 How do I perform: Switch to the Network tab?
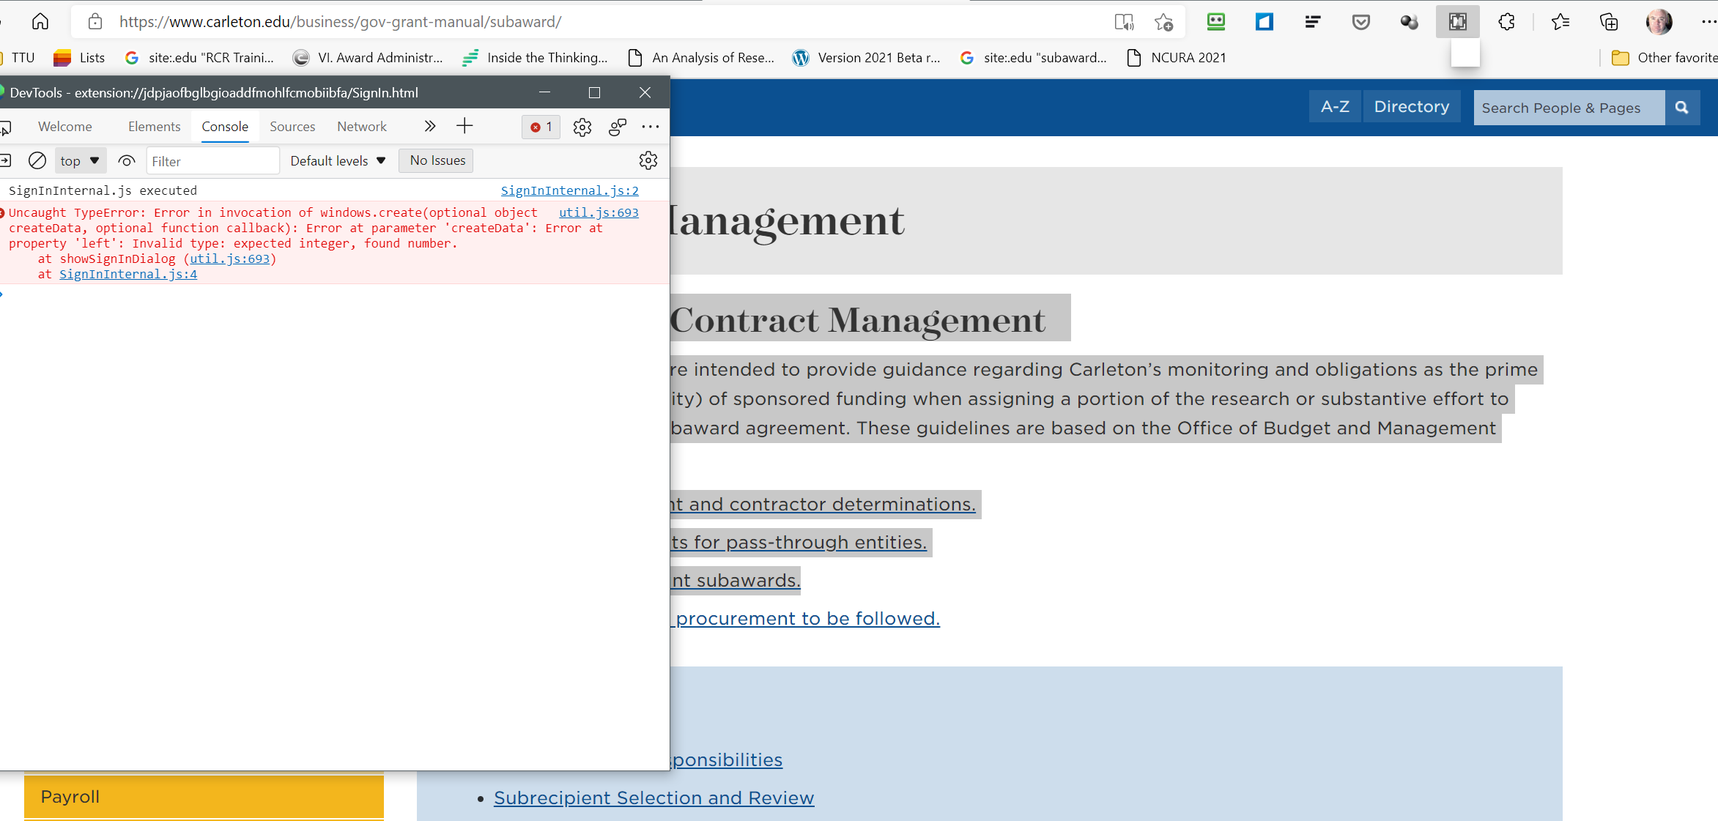tap(361, 127)
